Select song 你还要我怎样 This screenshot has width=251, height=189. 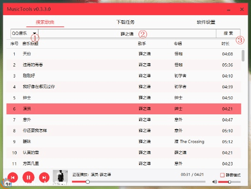coord(124,131)
